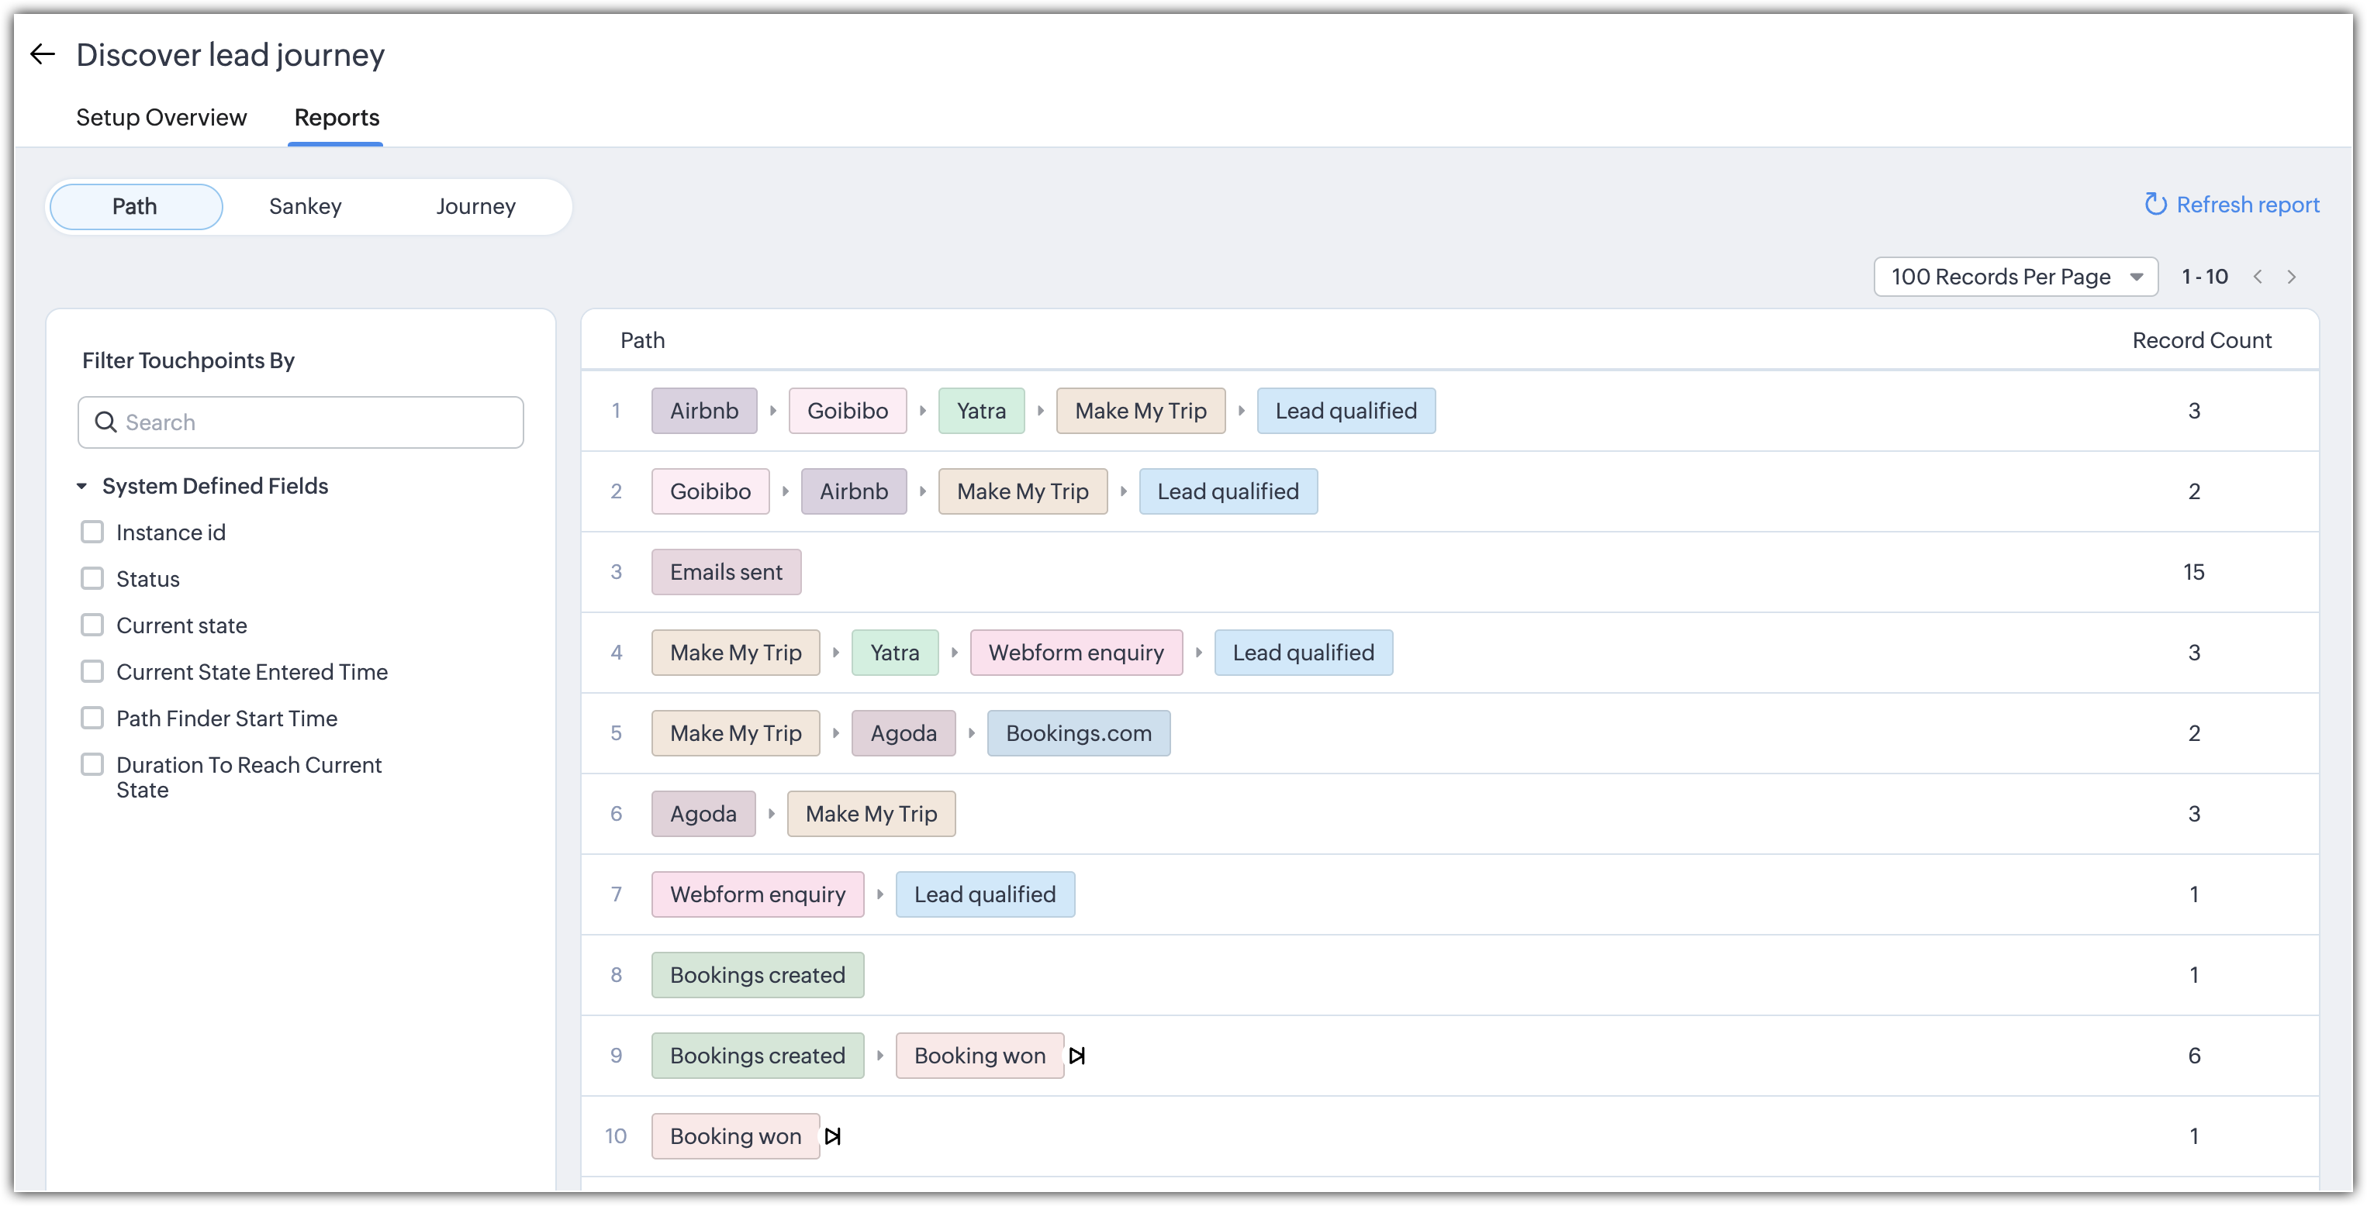This screenshot has width=2367, height=1206.
Task: Tick Path Finder Start Time checkbox
Action: click(92, 718)
